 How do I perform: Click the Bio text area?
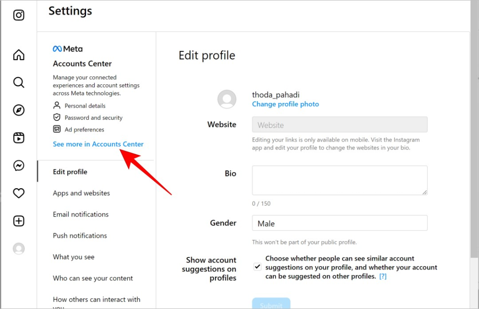(340, 180)
